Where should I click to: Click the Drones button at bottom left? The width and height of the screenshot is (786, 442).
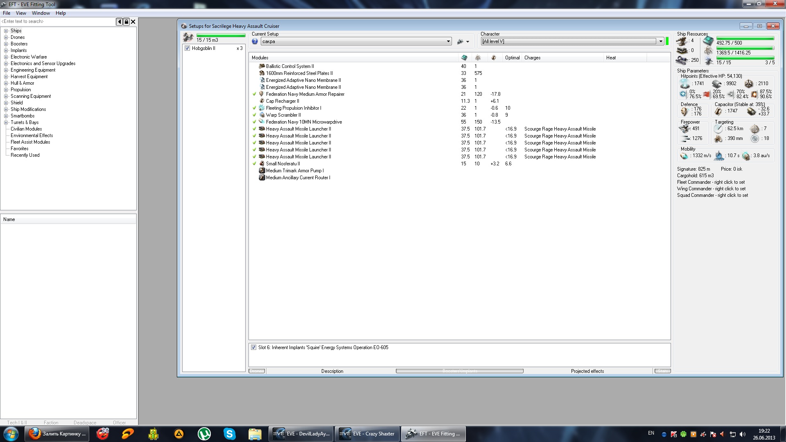(x=257, y=371)
